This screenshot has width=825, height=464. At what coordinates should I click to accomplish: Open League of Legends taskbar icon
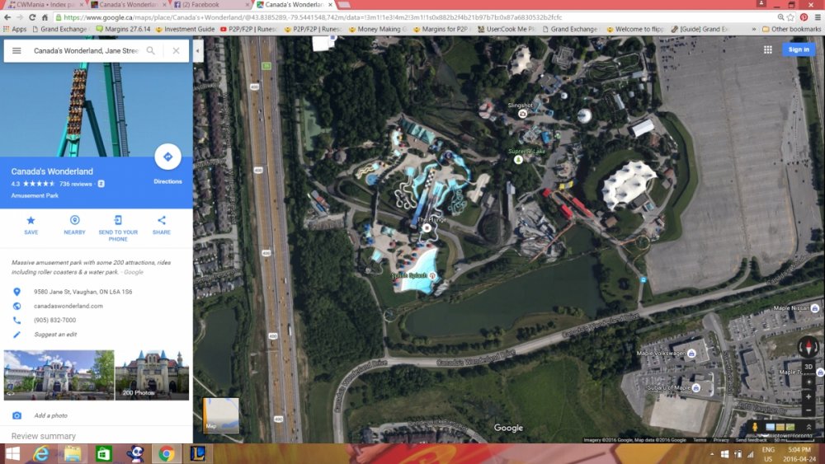[x=198, y=453]
